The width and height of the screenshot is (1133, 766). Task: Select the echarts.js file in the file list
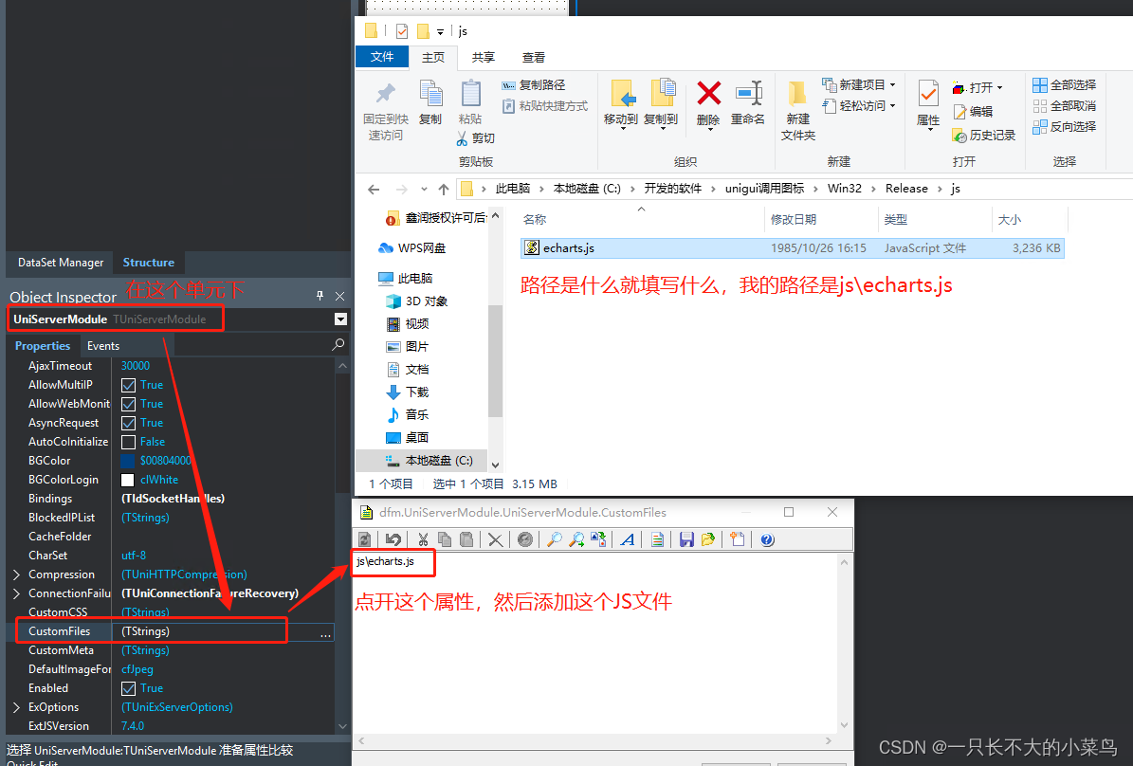(x=569, y=247)
